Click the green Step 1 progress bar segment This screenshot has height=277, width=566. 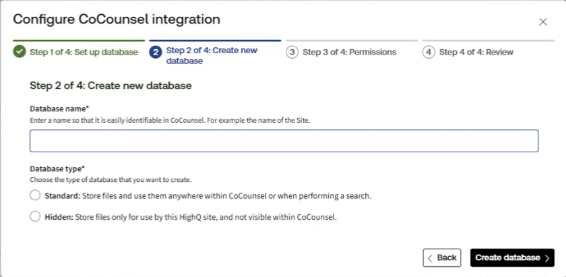pos(79,40)
